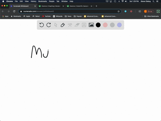Viewport: 161px width, 121px height.
Task: Reload the current page
Action: coord(14,11)
